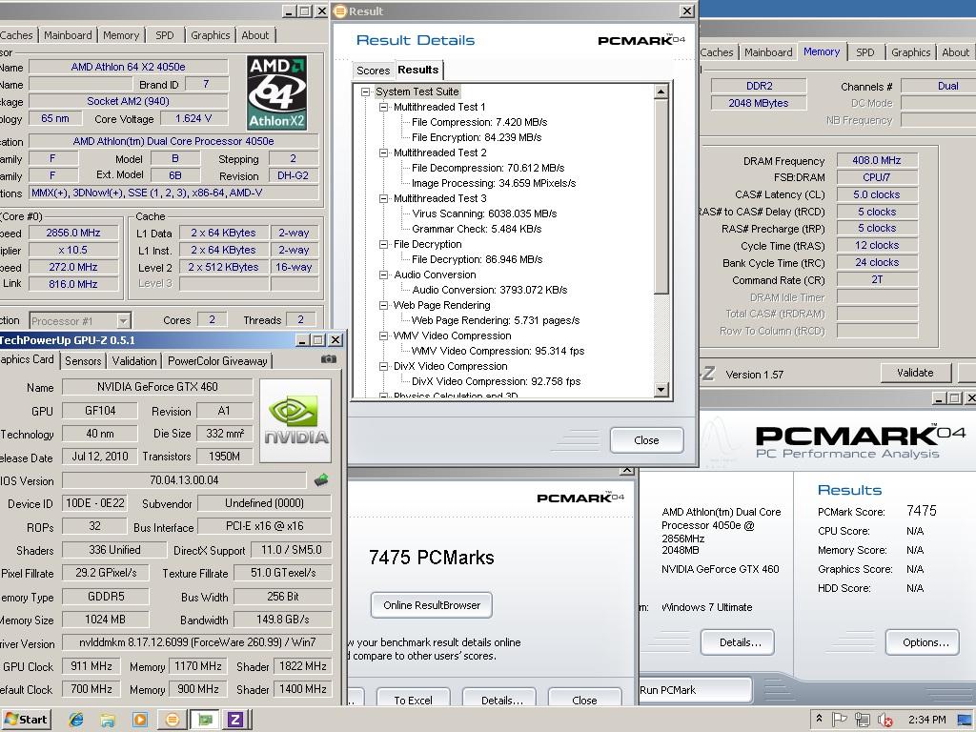Click results tree scrollbar up arrow
Screen dimensions: 976x732
pos(661,92)
